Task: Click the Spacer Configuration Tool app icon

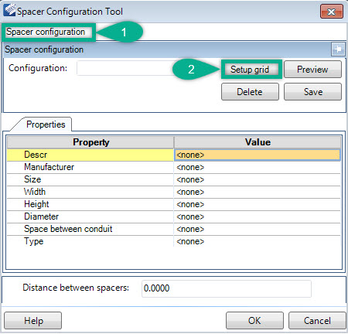Action: 9,10
